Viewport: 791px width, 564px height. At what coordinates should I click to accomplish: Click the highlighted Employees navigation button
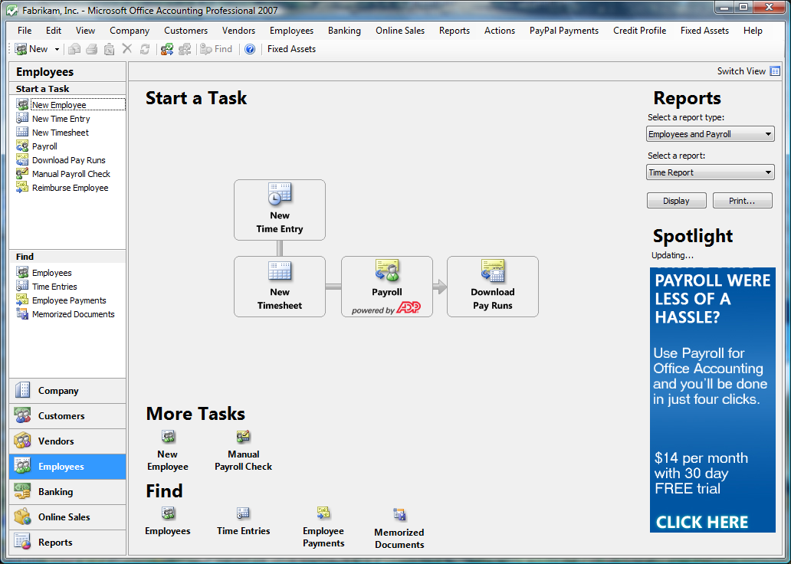(x=67, y=467)
